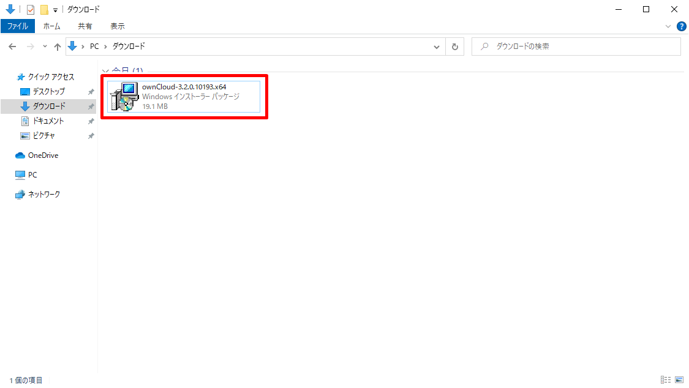Select ドキュメント in the navigation pane
Screen dimensions: 689x388
(x=48, y=121)
